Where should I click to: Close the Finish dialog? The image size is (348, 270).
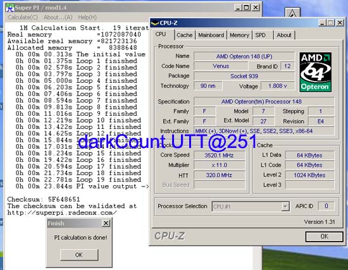[106, 223]
